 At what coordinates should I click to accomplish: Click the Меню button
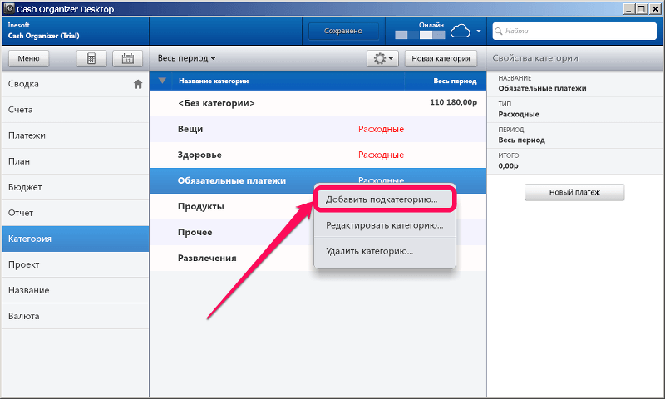pyautogui.click(x=28, y=58)
